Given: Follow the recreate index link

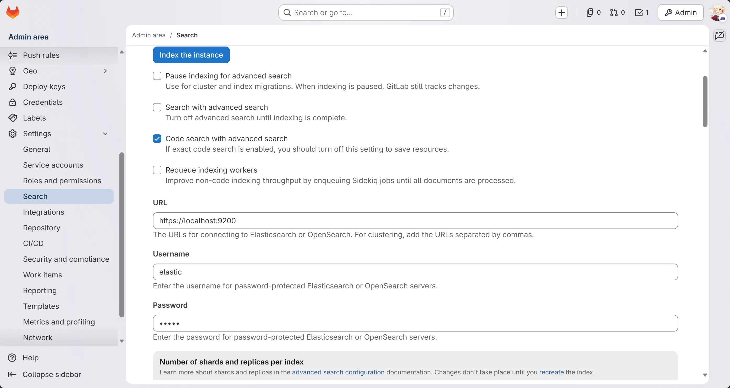Looking at the screenshot, I should coord(551,372).
